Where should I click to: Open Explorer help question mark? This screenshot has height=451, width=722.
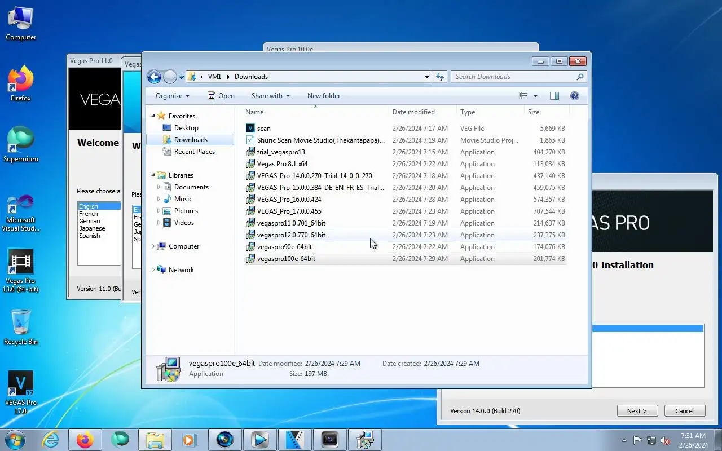pyautogui.click(x=575, y=96)
